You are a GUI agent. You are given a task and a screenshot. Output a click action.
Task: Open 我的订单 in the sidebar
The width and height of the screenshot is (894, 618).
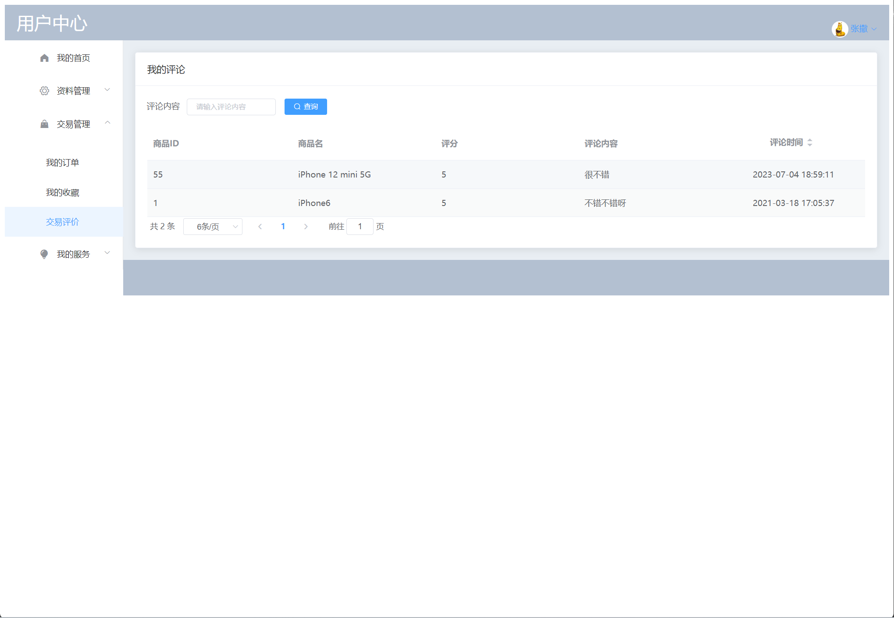(62, 163)
